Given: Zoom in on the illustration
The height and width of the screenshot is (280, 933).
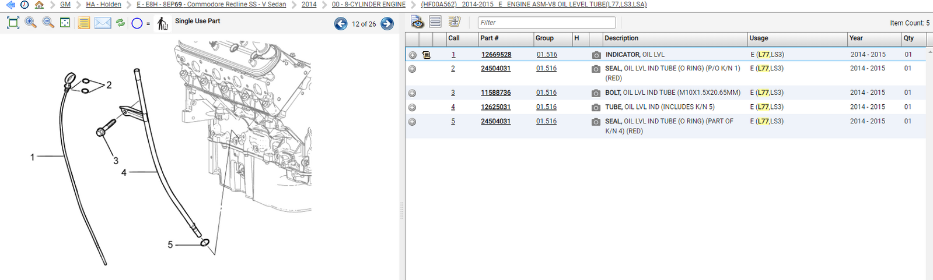Looking at the screenshot, I should tap(31, 23).
